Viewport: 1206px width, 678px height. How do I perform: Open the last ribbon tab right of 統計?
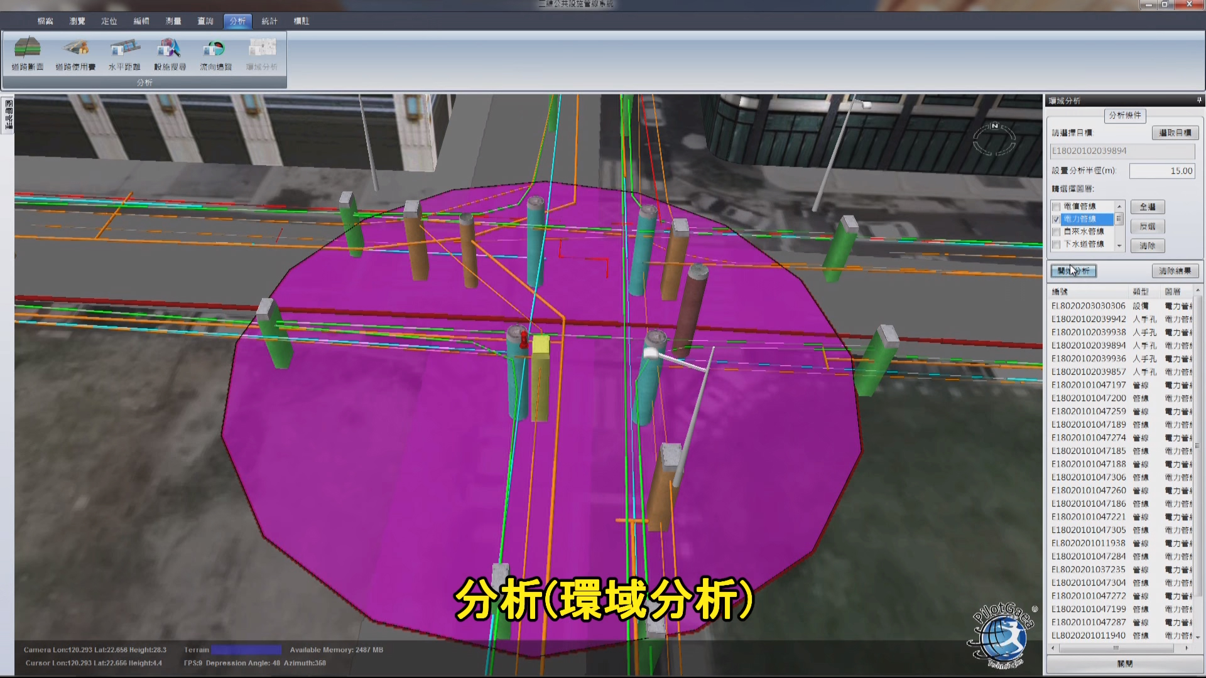(301, 21)
